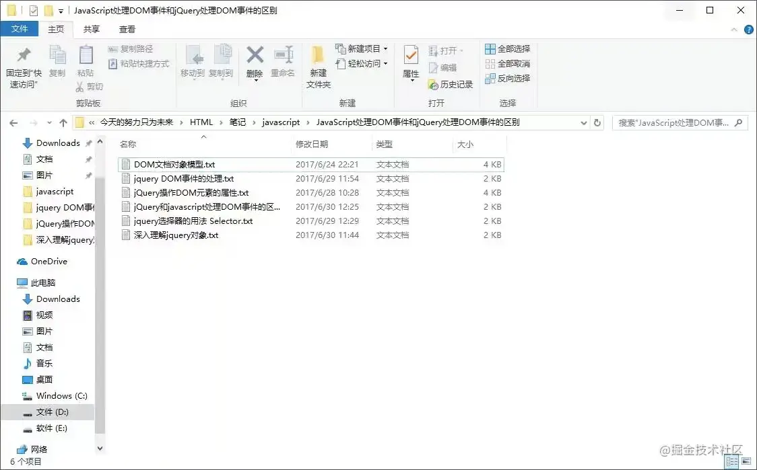The image size is (757, 470).
Task: Open the address bar history dropdown
Action: [584, 123]
